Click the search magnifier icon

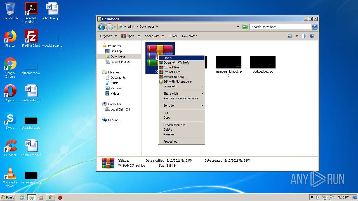pyautogui.click(x=314, y=27)
